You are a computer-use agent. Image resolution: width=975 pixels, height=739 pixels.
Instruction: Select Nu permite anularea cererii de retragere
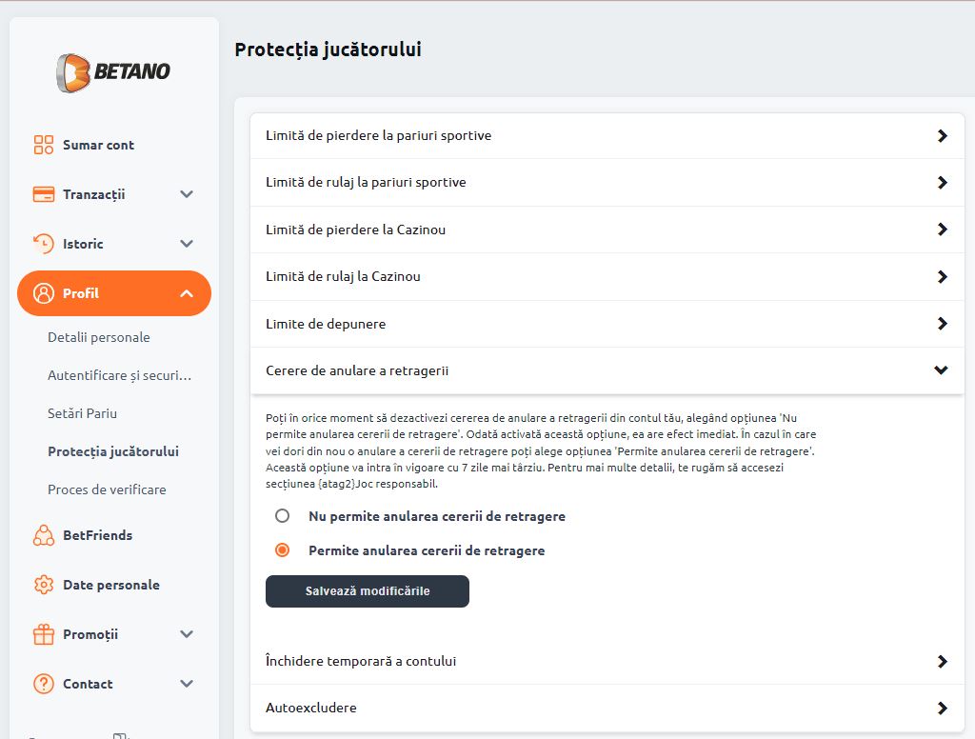coord(282,516)
